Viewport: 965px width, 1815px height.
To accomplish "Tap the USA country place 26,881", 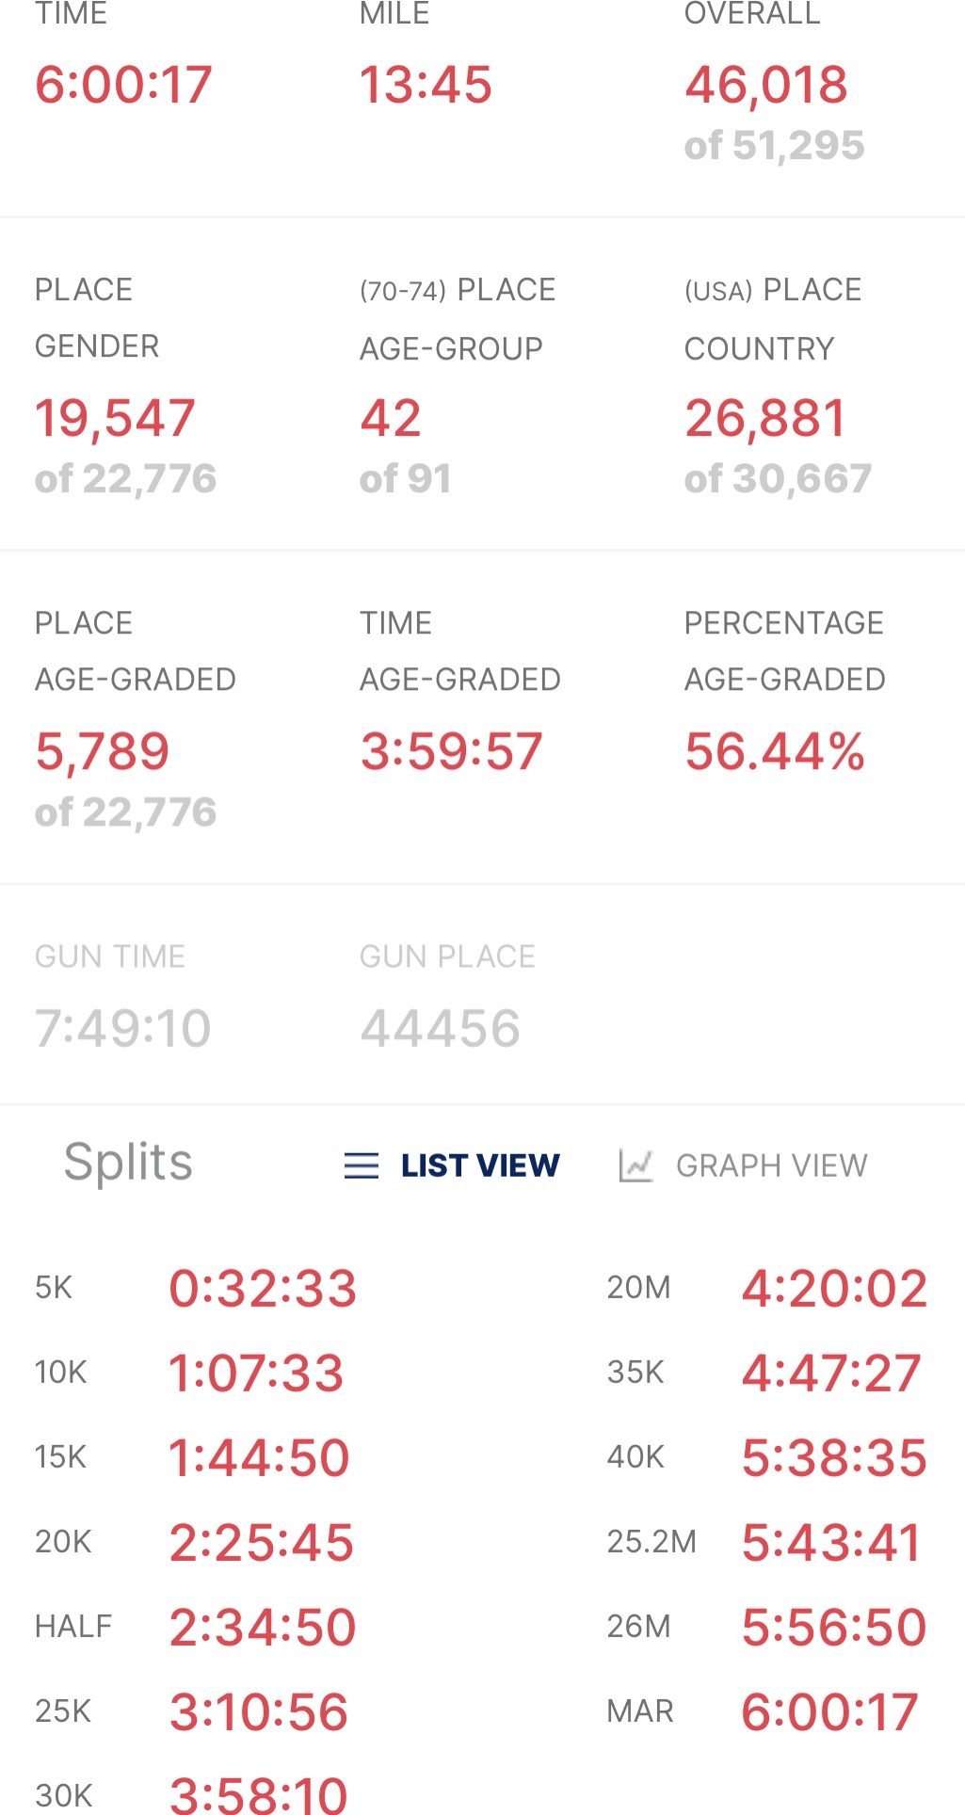I will pos(766,418).
